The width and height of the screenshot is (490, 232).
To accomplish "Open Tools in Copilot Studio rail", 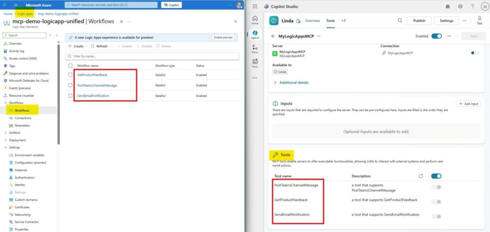I will coord(255,64).
